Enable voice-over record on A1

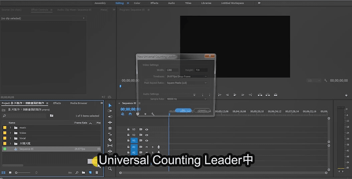(159, 147)
